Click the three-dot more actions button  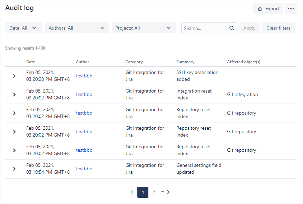point(291,9)
